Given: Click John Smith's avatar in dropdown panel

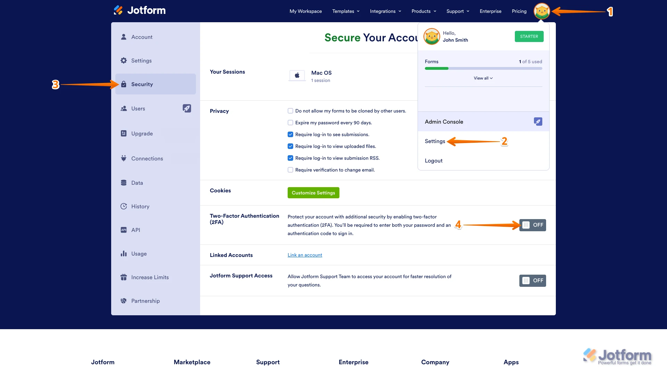Looking at the screenshot, I should (431, 36).
